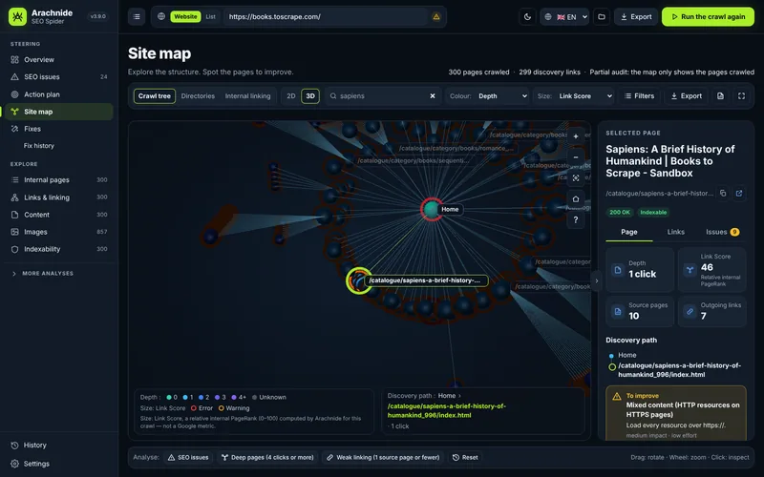Screen dimensions: 764x477
Task: Open the map help question mark
Action: (576, 220)
